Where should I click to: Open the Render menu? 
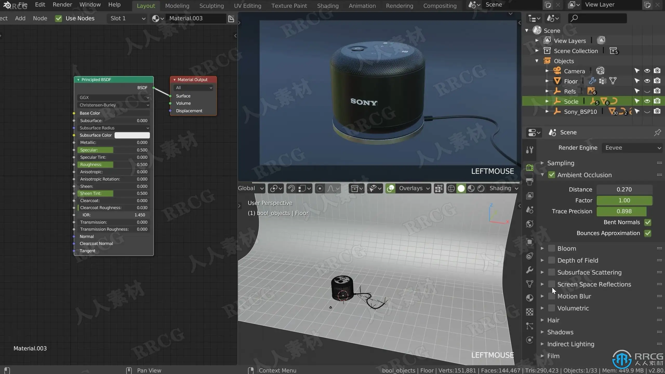(x=62, y=5)
